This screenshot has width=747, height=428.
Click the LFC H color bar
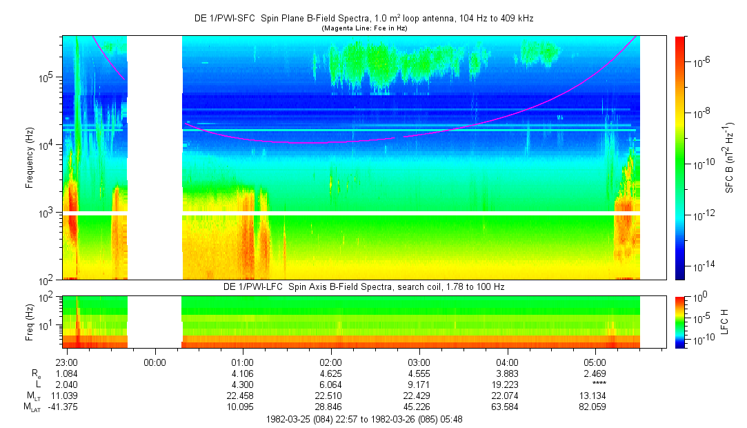point(679,321)
